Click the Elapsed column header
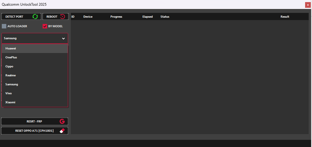The width and height of the screenshot is (312, 147). click(x=148, y=17)
